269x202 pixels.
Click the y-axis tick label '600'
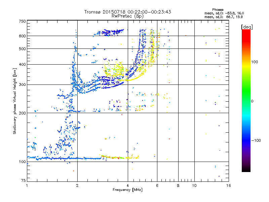pos(22,36)
